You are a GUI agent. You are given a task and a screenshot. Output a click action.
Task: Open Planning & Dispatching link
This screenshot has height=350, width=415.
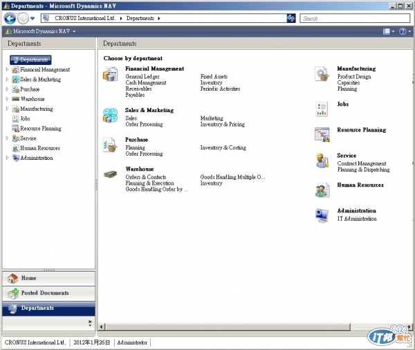click(x=364, y=169)
